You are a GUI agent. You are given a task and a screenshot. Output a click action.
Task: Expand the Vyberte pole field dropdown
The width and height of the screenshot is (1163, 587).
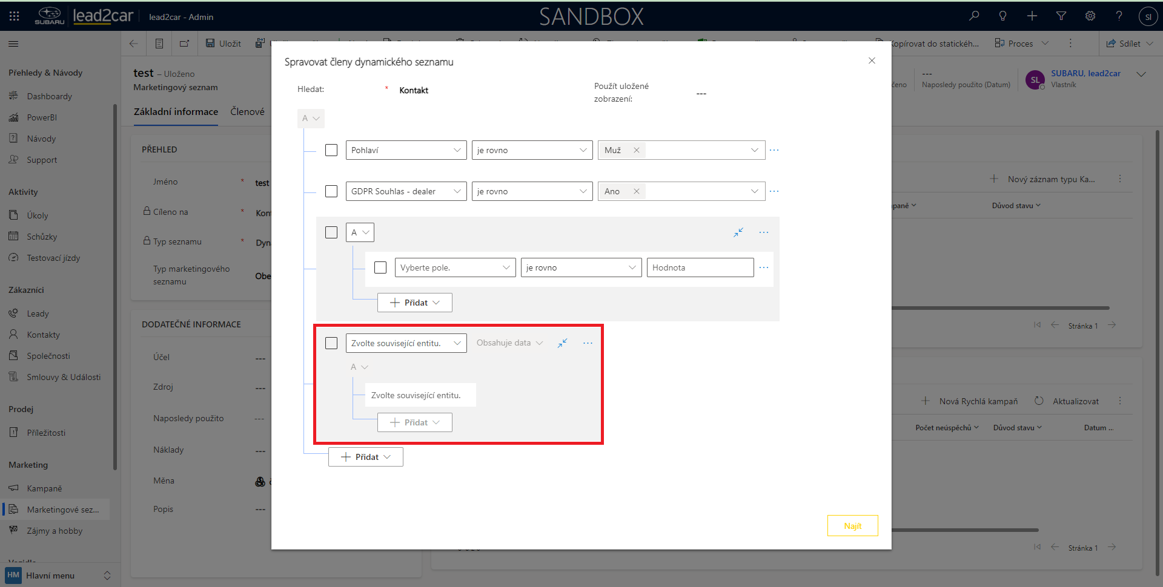454,267
